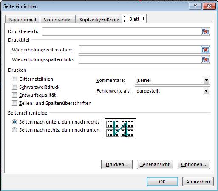Open the help question mark button
Image resolution: width=218 pixels, height=191 pixels.
(195, 6)
